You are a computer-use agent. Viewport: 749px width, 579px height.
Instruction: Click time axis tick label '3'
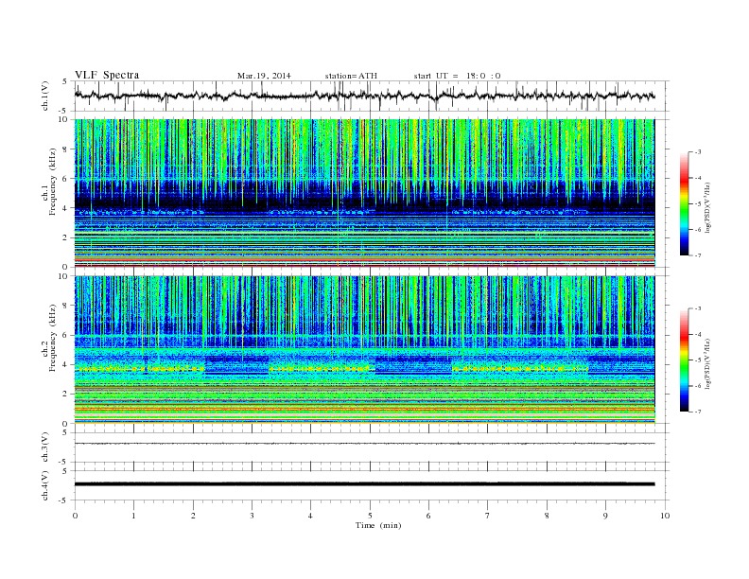pos(252,516)
